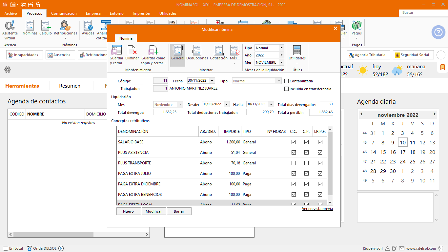448x252 pixels.
Task: Switch to the Empresa ribbon tab
Action: (93, 13)
